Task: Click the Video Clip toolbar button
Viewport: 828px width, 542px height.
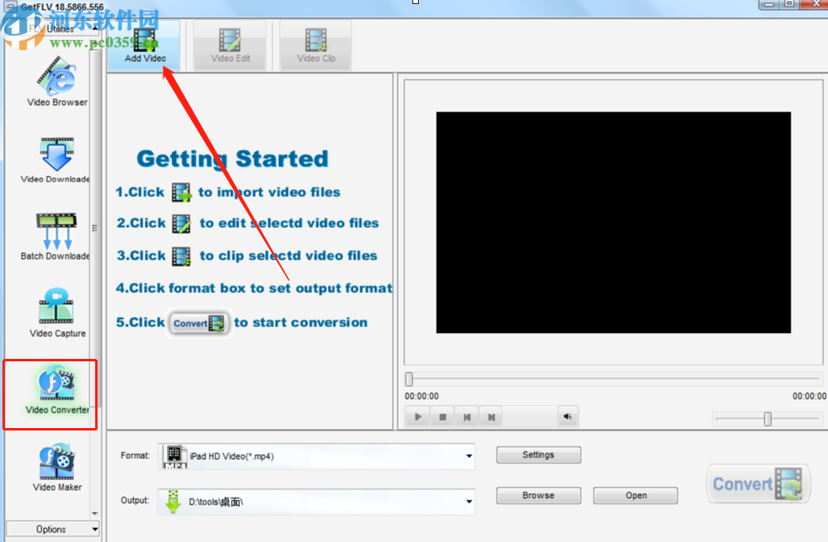Action: point(316,46)
